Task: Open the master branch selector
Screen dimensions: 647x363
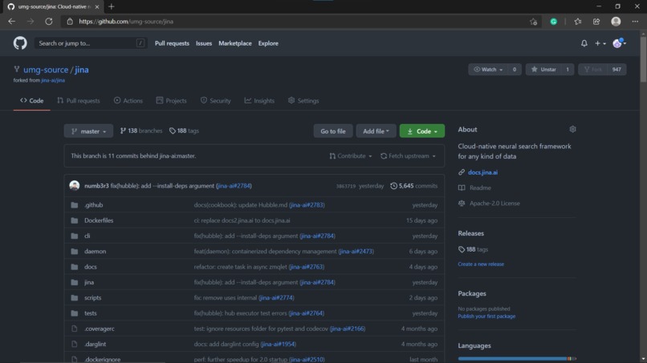Action: coord(88,131)
